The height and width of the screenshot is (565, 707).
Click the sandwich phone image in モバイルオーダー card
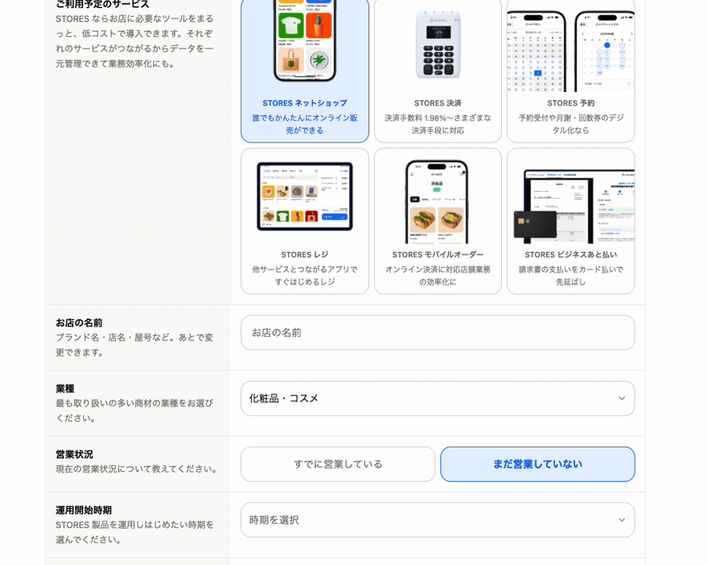tap(437, 202)
